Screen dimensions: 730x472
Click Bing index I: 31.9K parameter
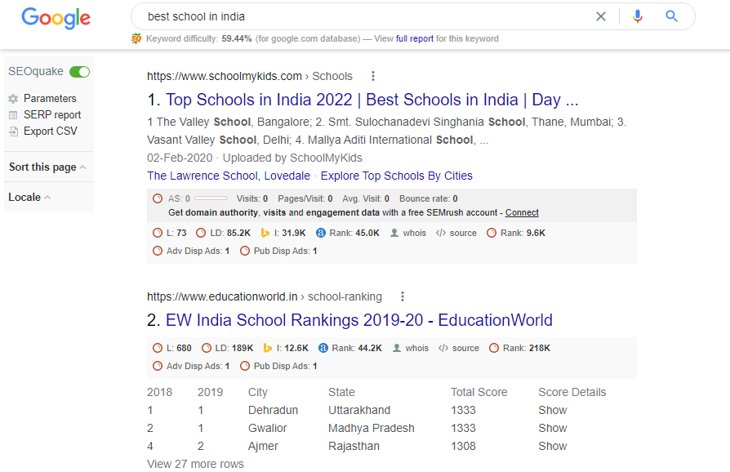coord(291,233)
